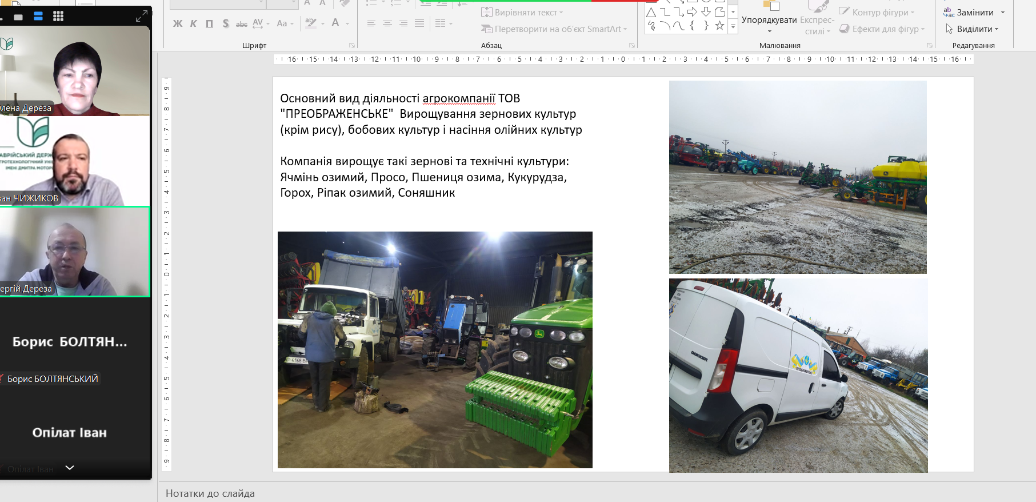Open the Виділити dropdown menu

pos(973,29)
